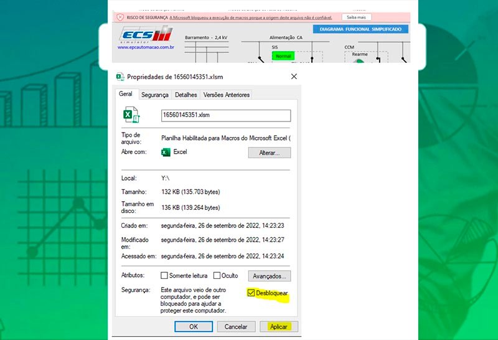Toggle the Desbloquear checkbox
This screenshot has height=340, width=498.
click(251, 293)
